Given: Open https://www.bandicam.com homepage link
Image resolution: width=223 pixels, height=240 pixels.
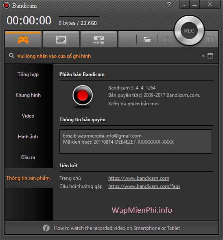Looking at the screenshot, I should [x=139, y=178].
